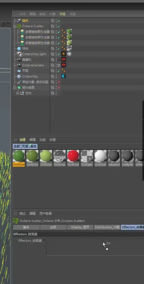Expand the 空白 null tree node
This screenshot has height=284, width=144.
pyautogui.click(x=18, y=93)
